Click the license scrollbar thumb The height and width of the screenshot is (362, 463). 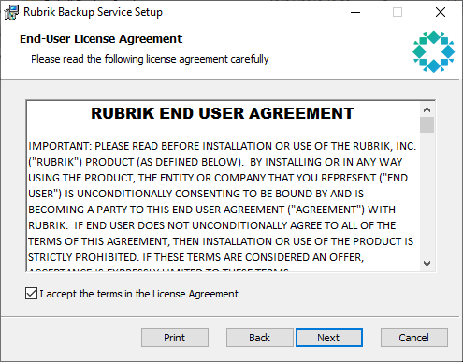click(427, 125)
